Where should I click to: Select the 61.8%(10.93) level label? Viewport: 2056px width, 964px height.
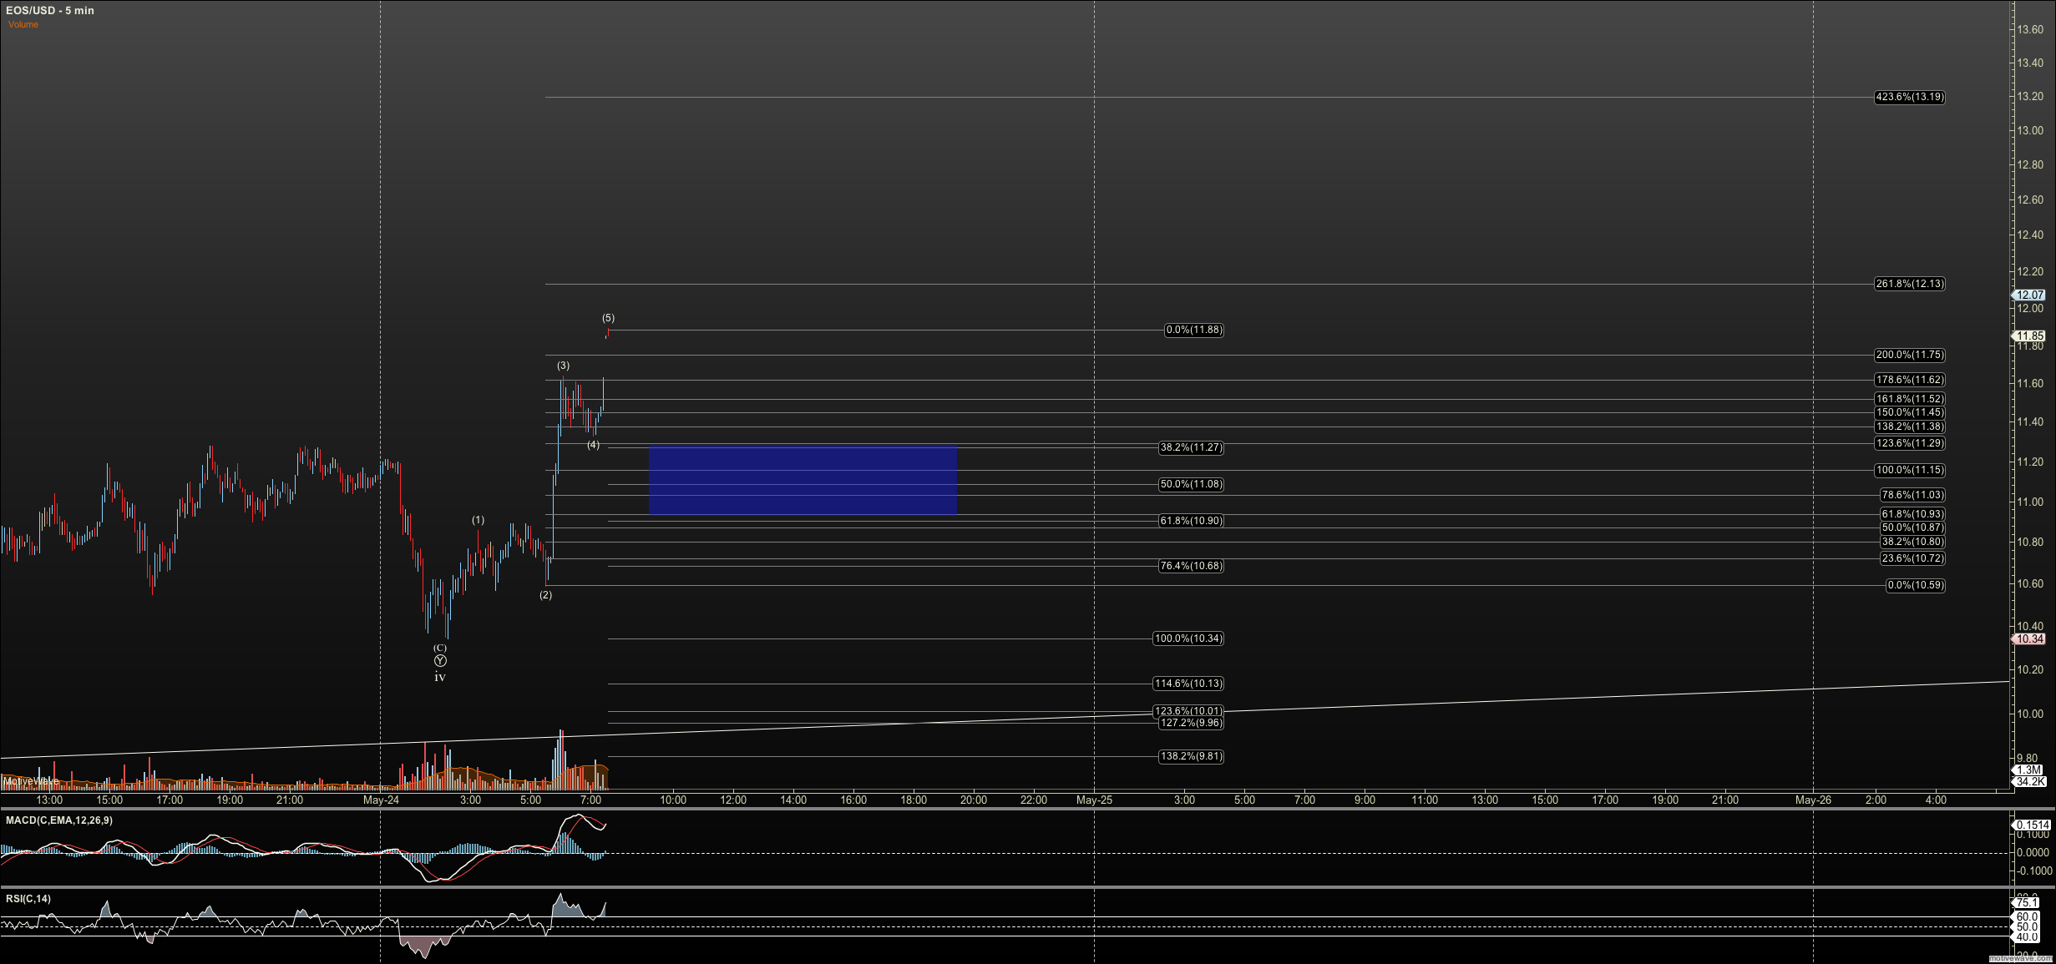click(1912, 514)
